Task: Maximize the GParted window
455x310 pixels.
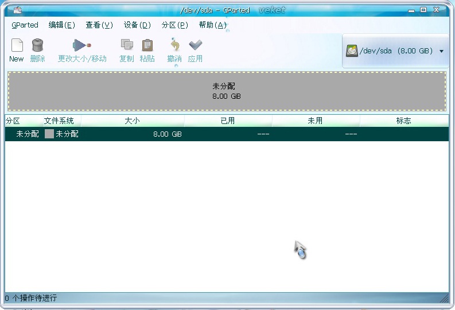Action: pyautogui.click(x=423, y=10)
